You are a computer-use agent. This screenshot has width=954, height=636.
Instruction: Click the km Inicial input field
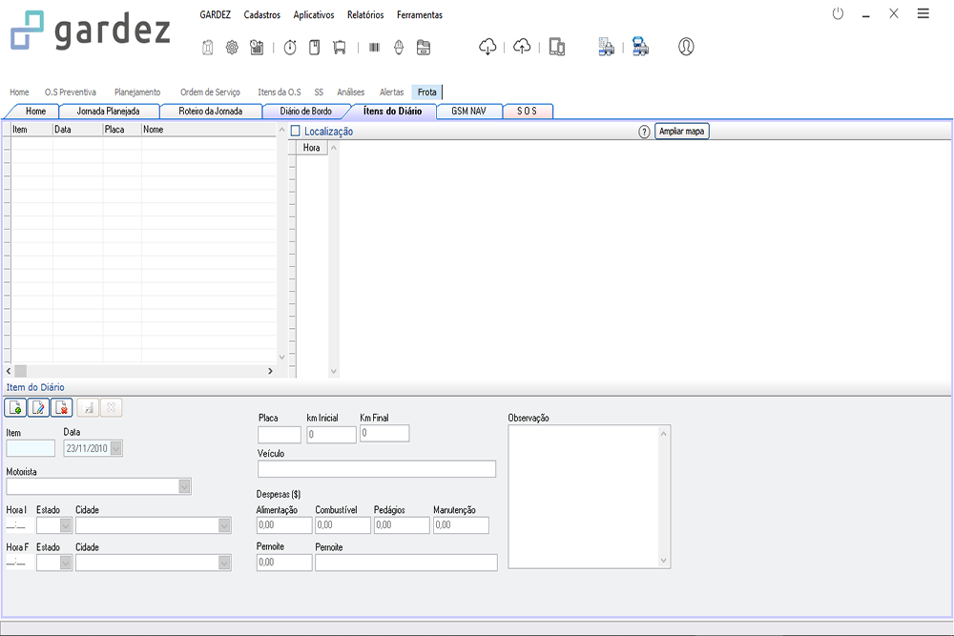tap(332, 435)
